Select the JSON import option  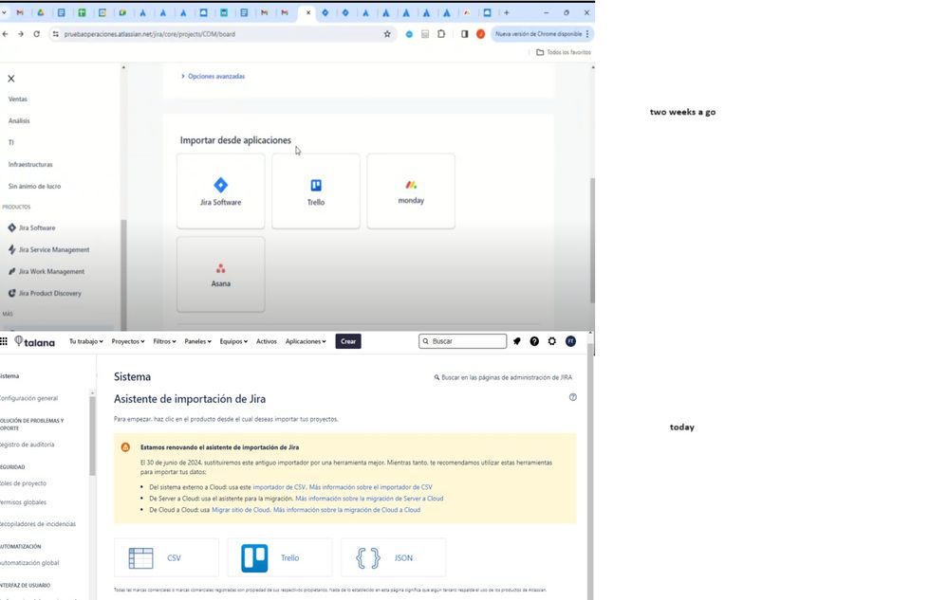coord(394,557)
